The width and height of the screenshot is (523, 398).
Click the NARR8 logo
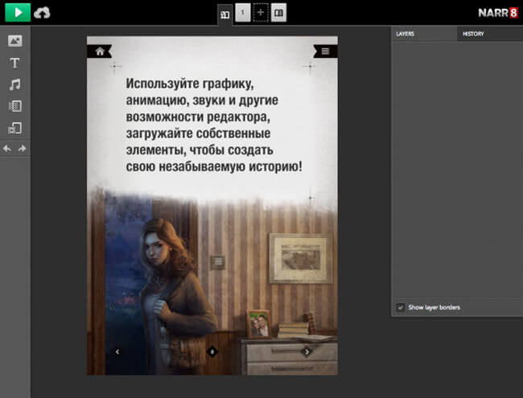point(497,13)
